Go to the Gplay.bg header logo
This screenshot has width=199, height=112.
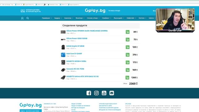(95, 11)
